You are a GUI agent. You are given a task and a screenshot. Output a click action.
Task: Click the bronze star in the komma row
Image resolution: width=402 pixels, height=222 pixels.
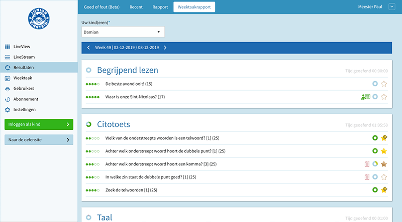pos(384,164)
